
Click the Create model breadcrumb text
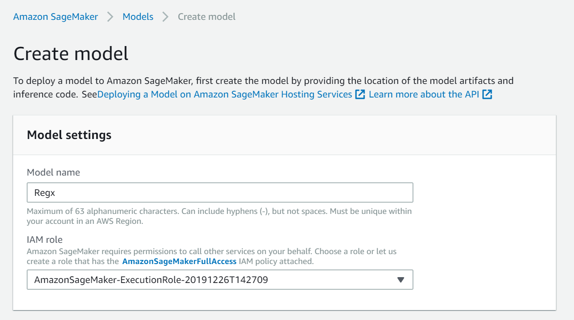pos(207,17)
